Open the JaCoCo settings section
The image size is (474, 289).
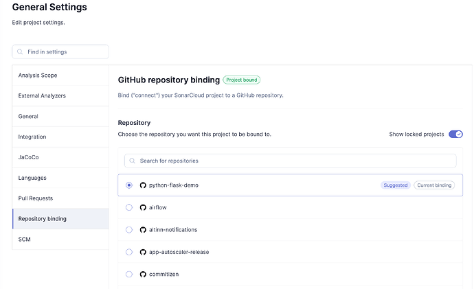[x=60, y=157]
